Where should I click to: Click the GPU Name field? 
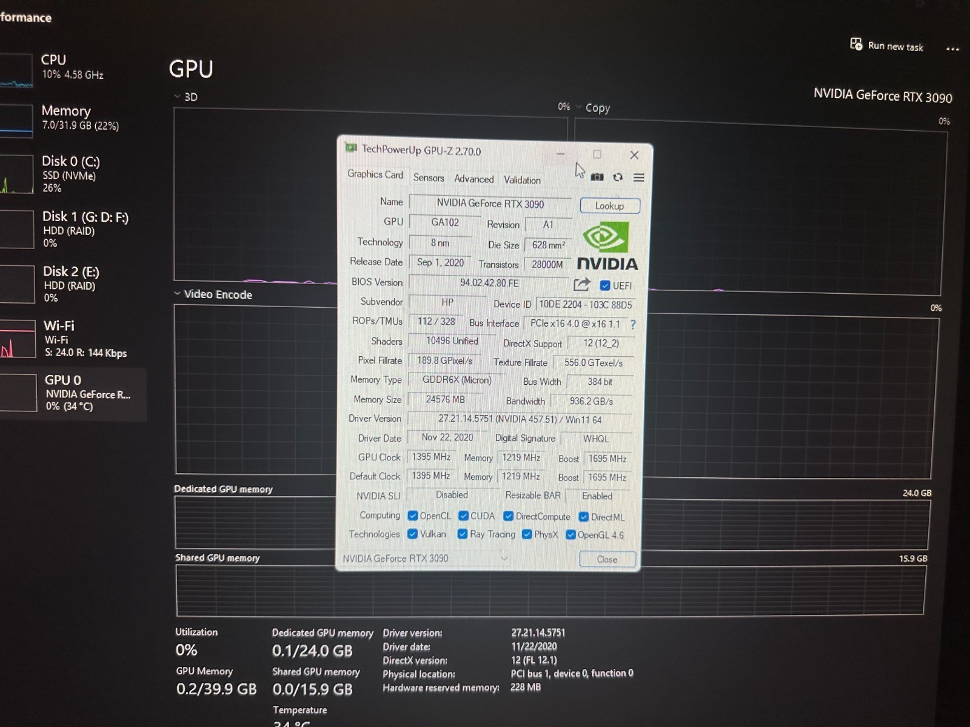pyautogui.click(x=490, y=204)
